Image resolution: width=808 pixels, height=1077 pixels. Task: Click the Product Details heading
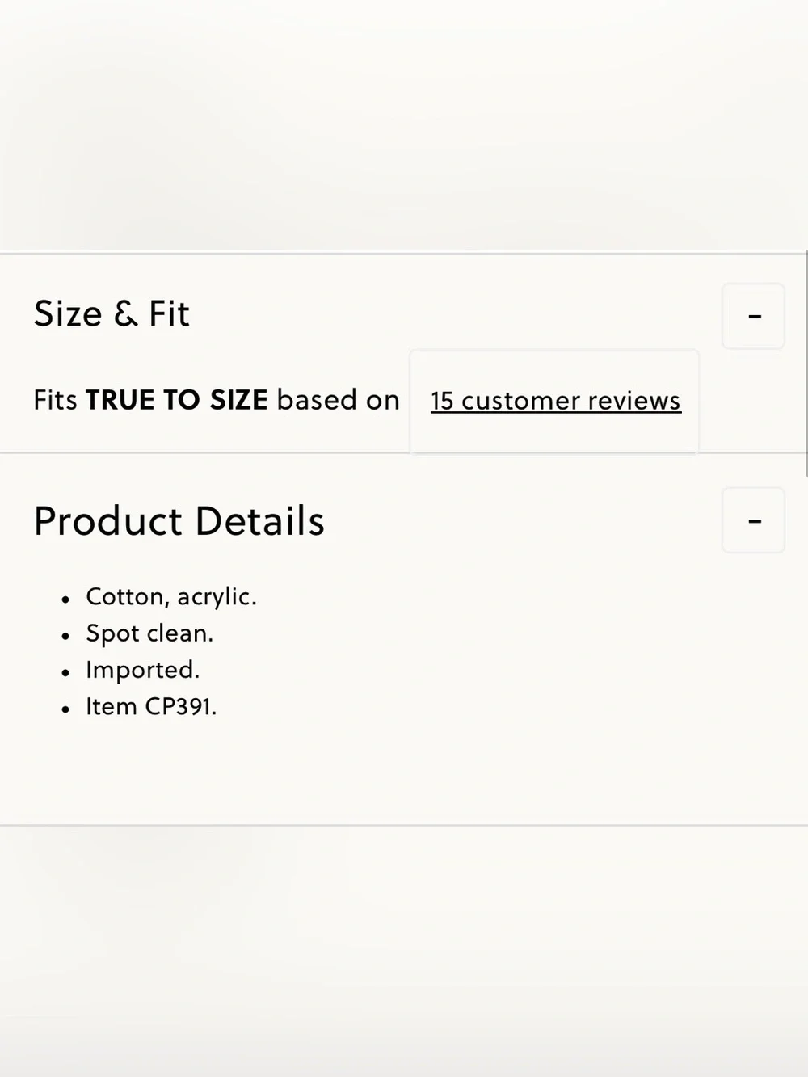click(179, 521)
